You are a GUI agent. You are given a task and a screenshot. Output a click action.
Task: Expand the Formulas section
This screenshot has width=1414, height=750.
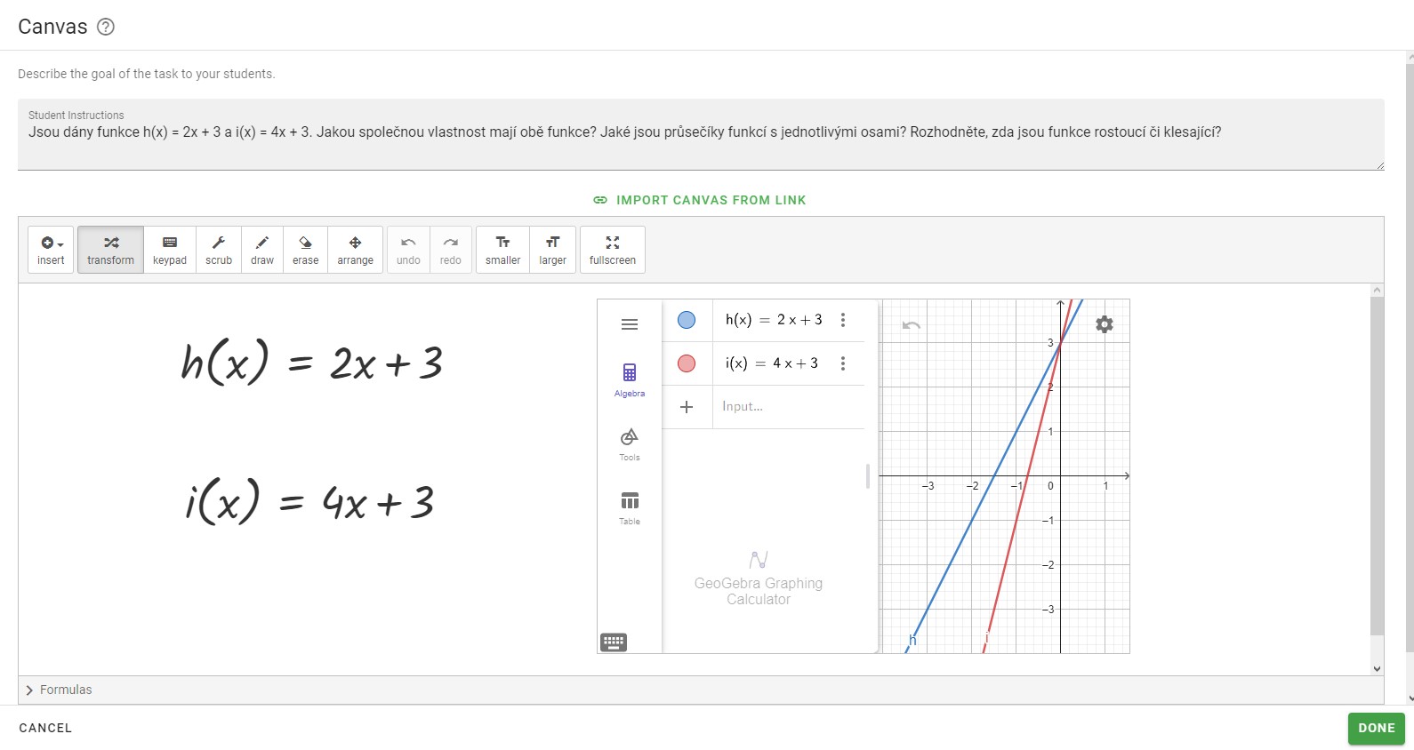point(59,690)
